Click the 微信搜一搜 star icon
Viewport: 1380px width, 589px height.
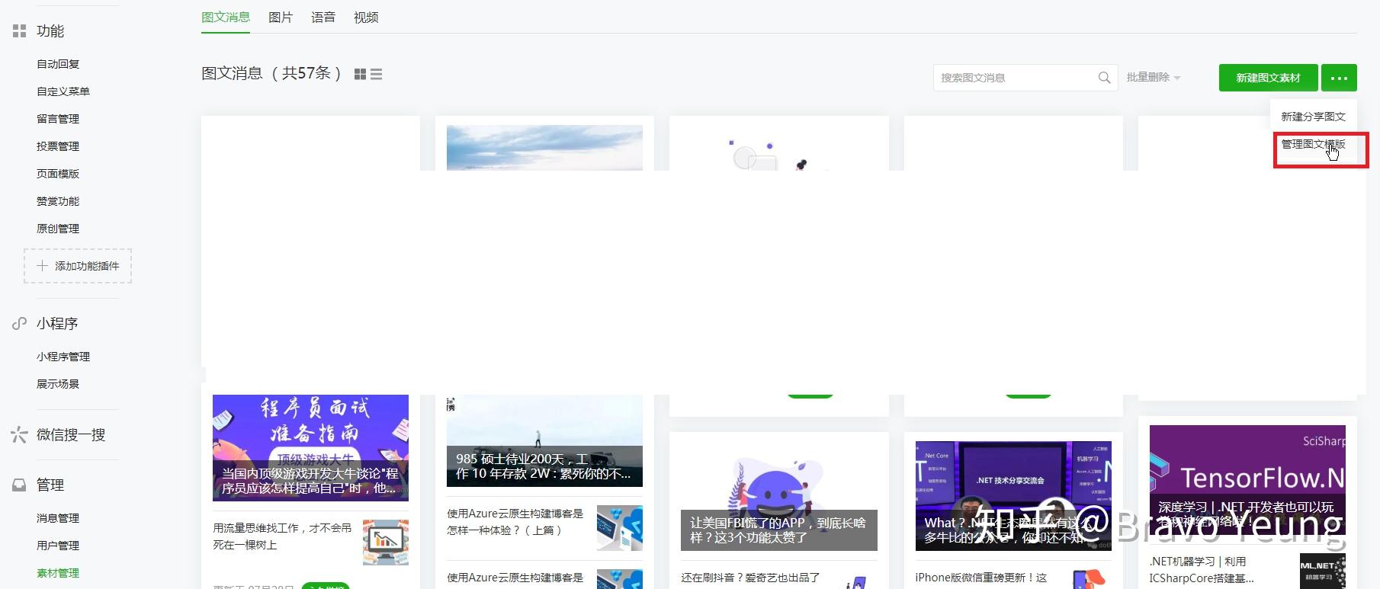click(19, 435)
